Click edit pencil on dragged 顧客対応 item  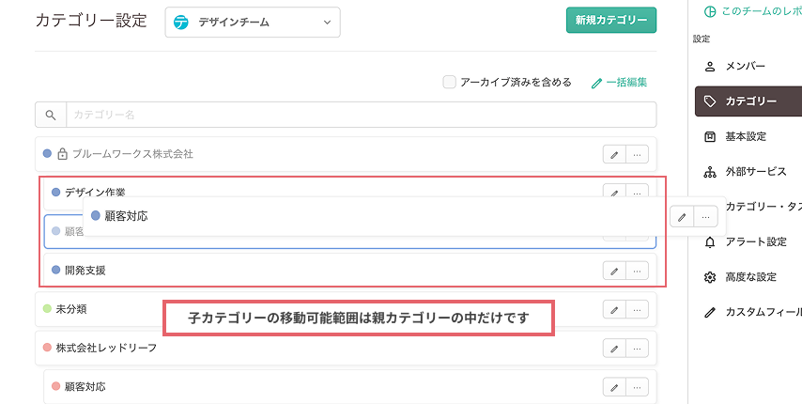[683, 217]
